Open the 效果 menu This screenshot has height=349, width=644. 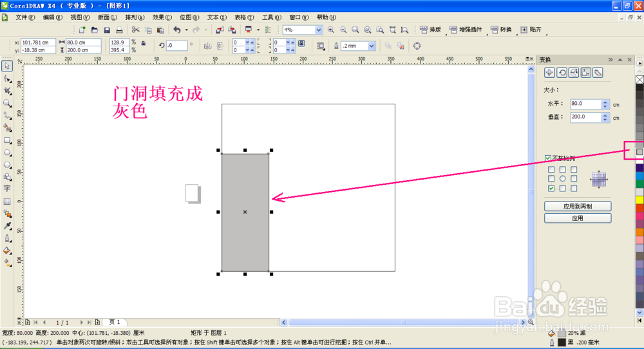[162, 17]
